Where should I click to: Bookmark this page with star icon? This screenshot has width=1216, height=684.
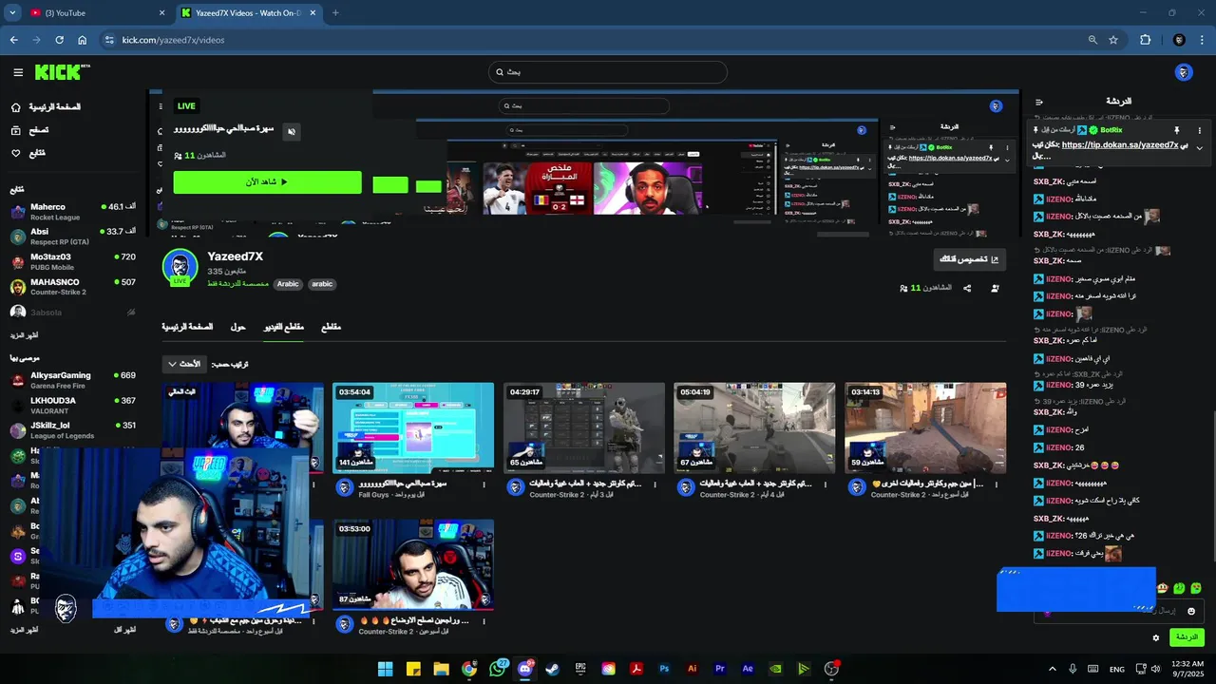1113,40
